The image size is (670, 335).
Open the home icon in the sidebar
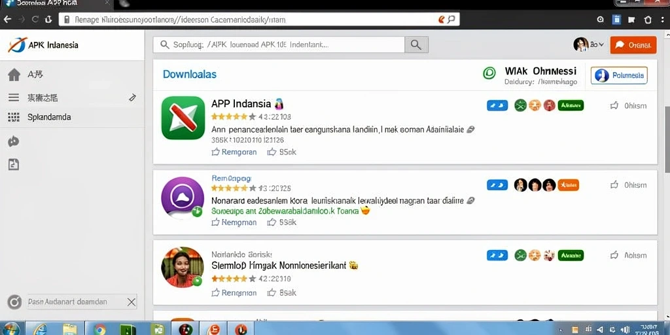(14, 75)
